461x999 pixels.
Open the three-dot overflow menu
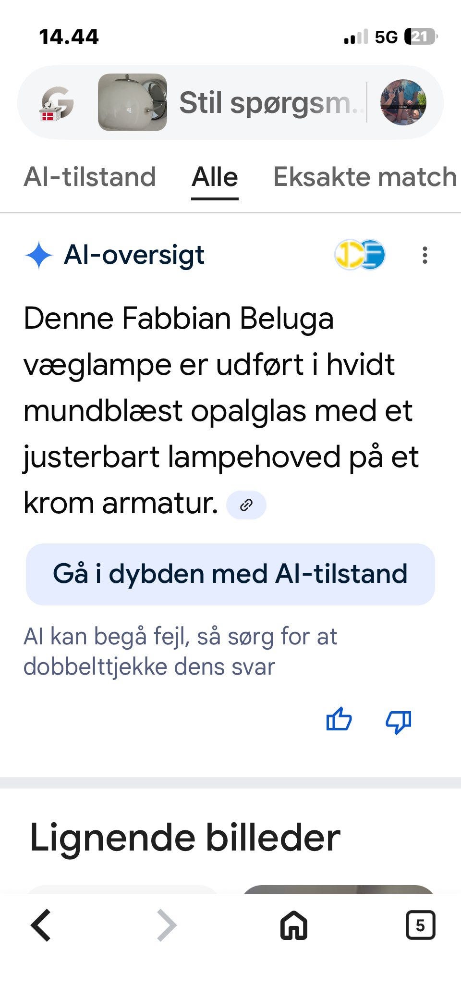click(425, 255)
